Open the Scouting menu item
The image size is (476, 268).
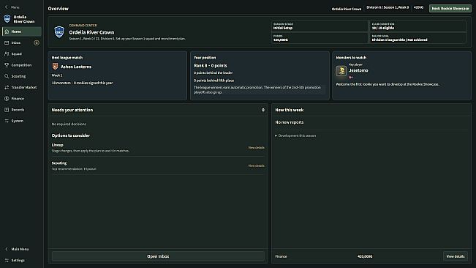(x=21, y=76)
